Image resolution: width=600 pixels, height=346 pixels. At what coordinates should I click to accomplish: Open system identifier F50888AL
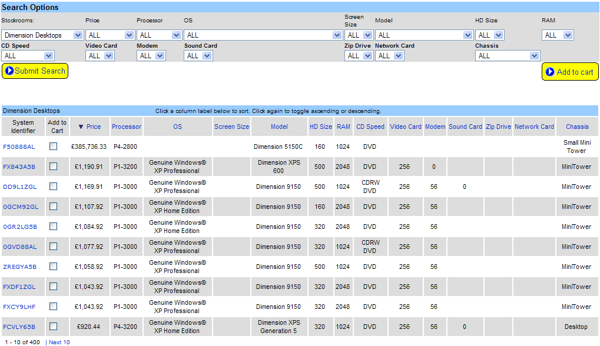coord(19,147)
